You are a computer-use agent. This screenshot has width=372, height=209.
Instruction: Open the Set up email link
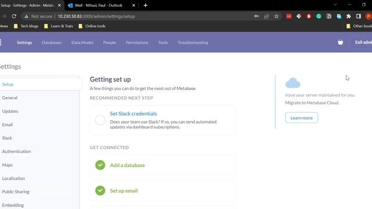(124, 191)
